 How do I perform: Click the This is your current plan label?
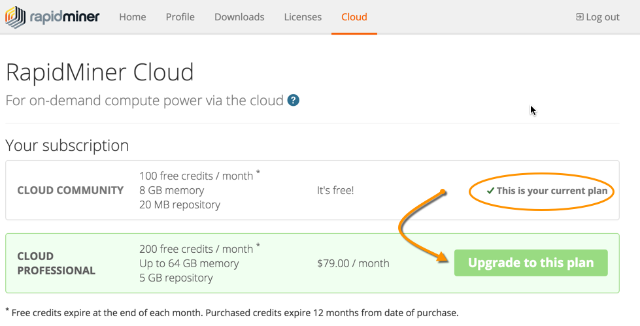pos(552,191)
